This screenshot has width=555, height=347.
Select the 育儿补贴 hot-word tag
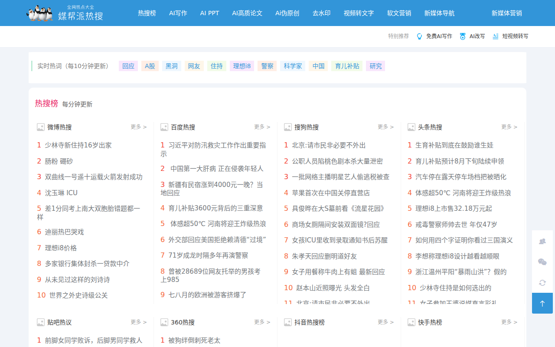[347, 66]
